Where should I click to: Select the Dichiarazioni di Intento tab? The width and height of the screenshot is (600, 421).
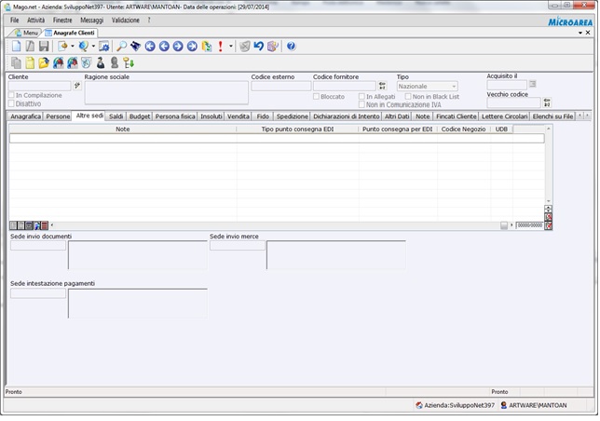(347, 116)
